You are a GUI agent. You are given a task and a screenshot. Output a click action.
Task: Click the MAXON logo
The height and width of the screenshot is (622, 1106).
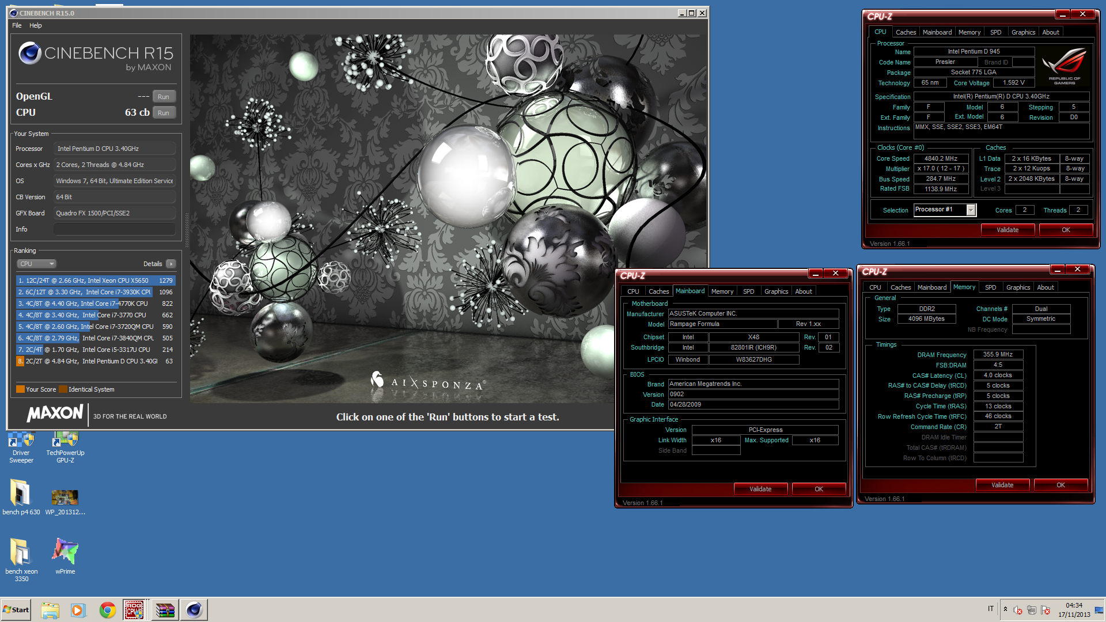(55, 413)
